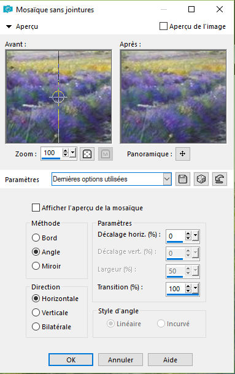Select the Miroir method radio button
Image resolution: width=235 pixels, height=374 pixels.
pos(36,265)
